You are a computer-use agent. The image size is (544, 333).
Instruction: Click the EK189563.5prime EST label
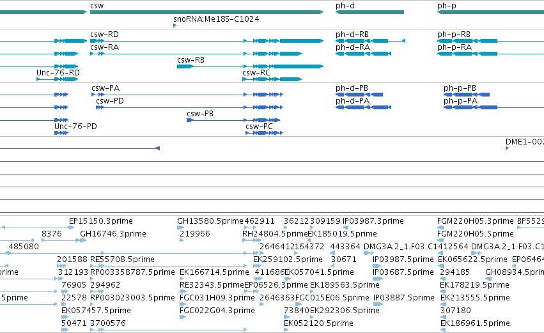pos(345,286)
